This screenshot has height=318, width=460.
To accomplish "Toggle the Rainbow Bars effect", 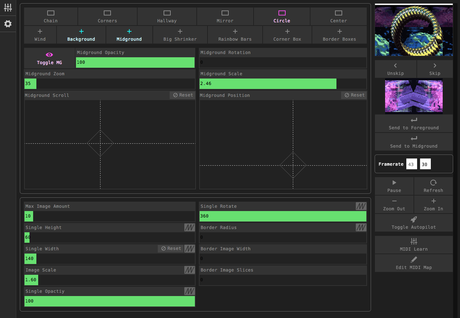I will tap(235, 35).
